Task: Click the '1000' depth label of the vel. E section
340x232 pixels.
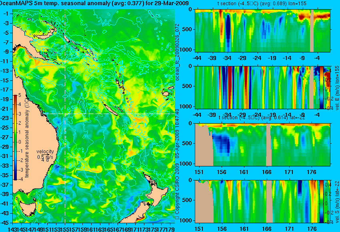Action: coord(186,106)
